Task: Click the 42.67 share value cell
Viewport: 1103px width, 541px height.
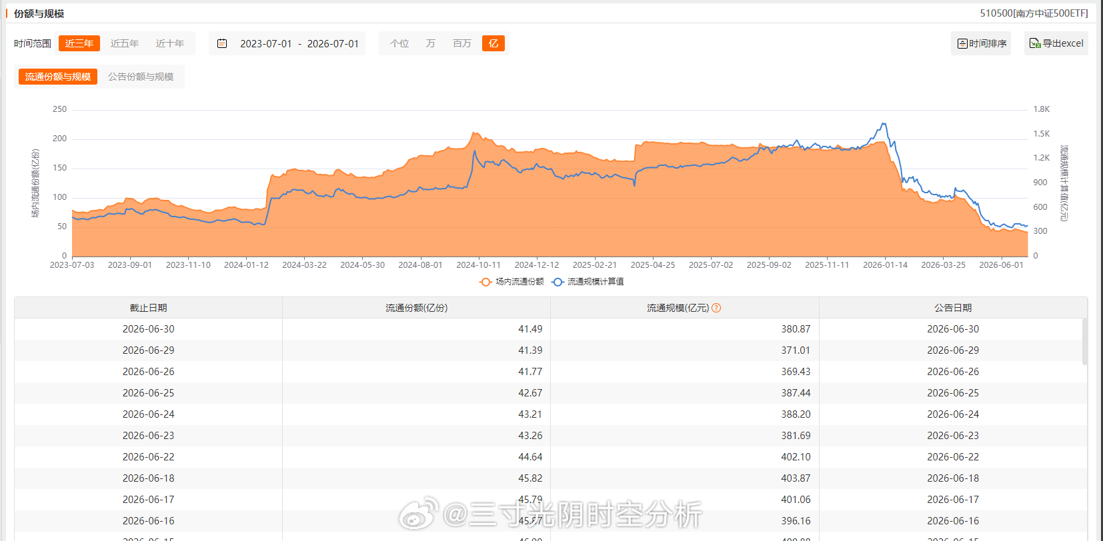Action: pos(416,393)
